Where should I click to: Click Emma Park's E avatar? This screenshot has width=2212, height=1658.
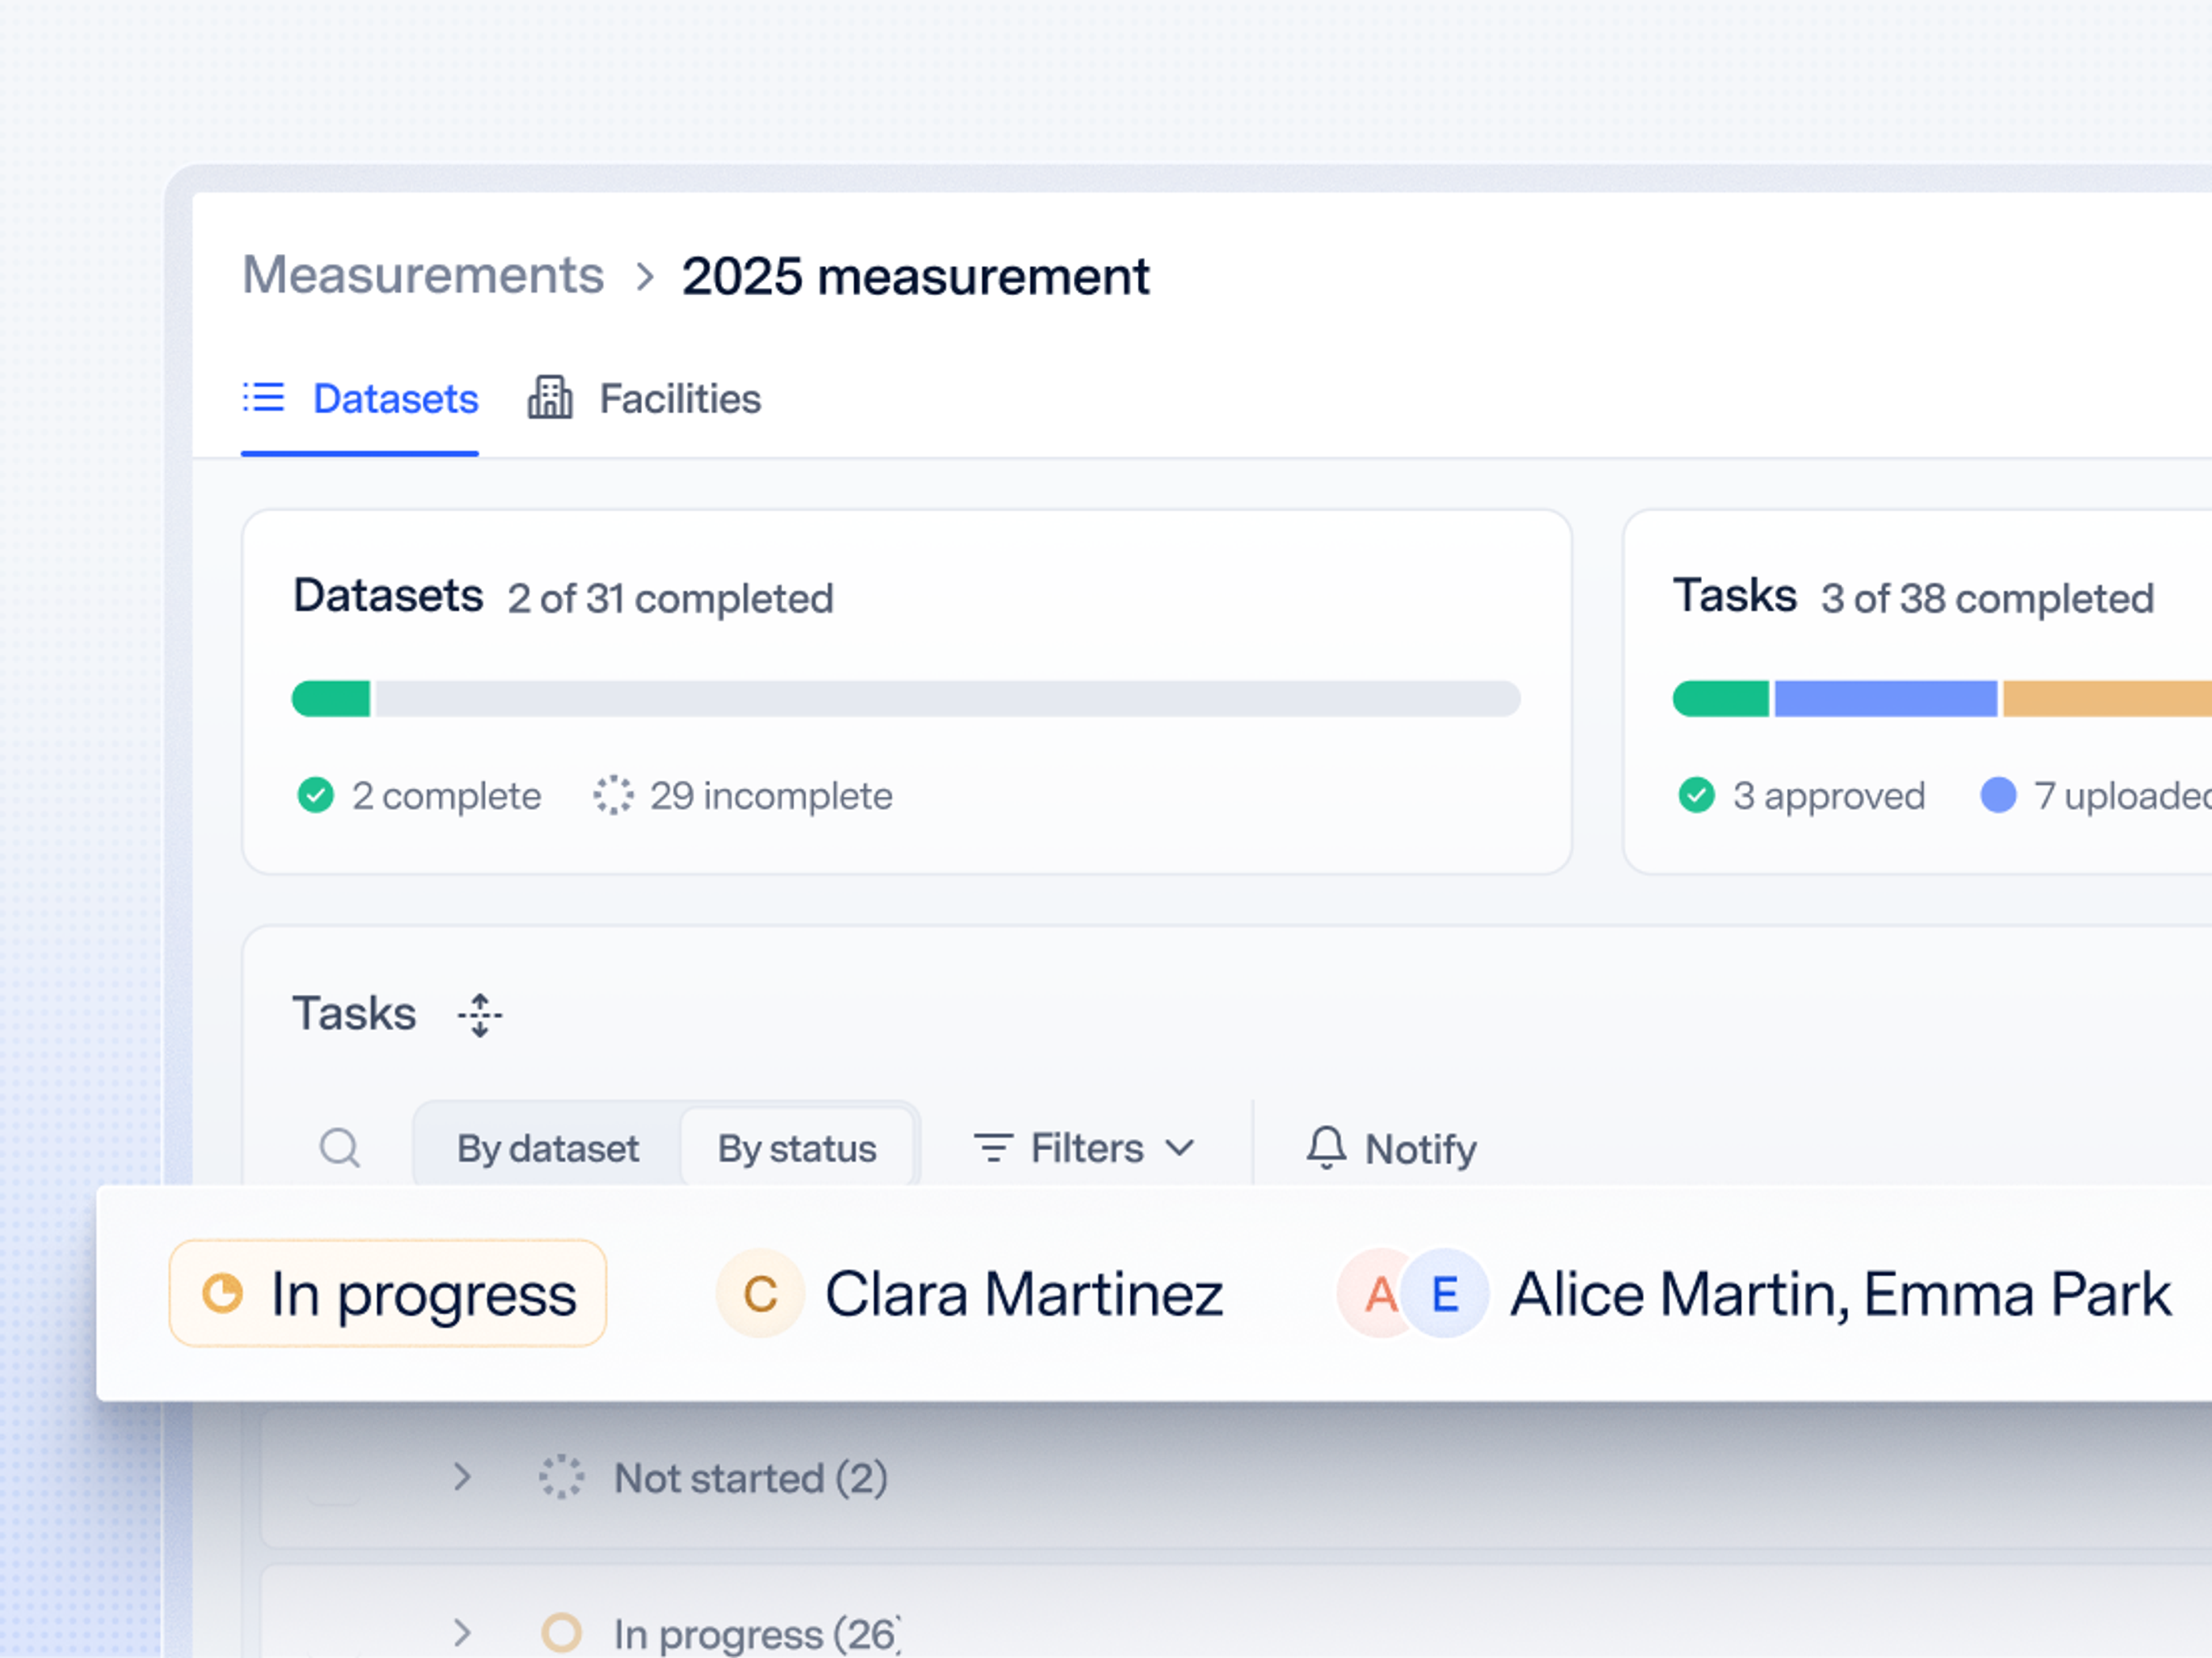click(1445, 1293)
